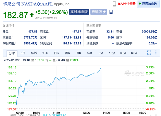Image resolution: width=161 pixels, height=116 pixels.
Task: Open the 苹果公司 NASDAQ:AAPL title link
Action: pyautogui.click(x=28, y=4)
